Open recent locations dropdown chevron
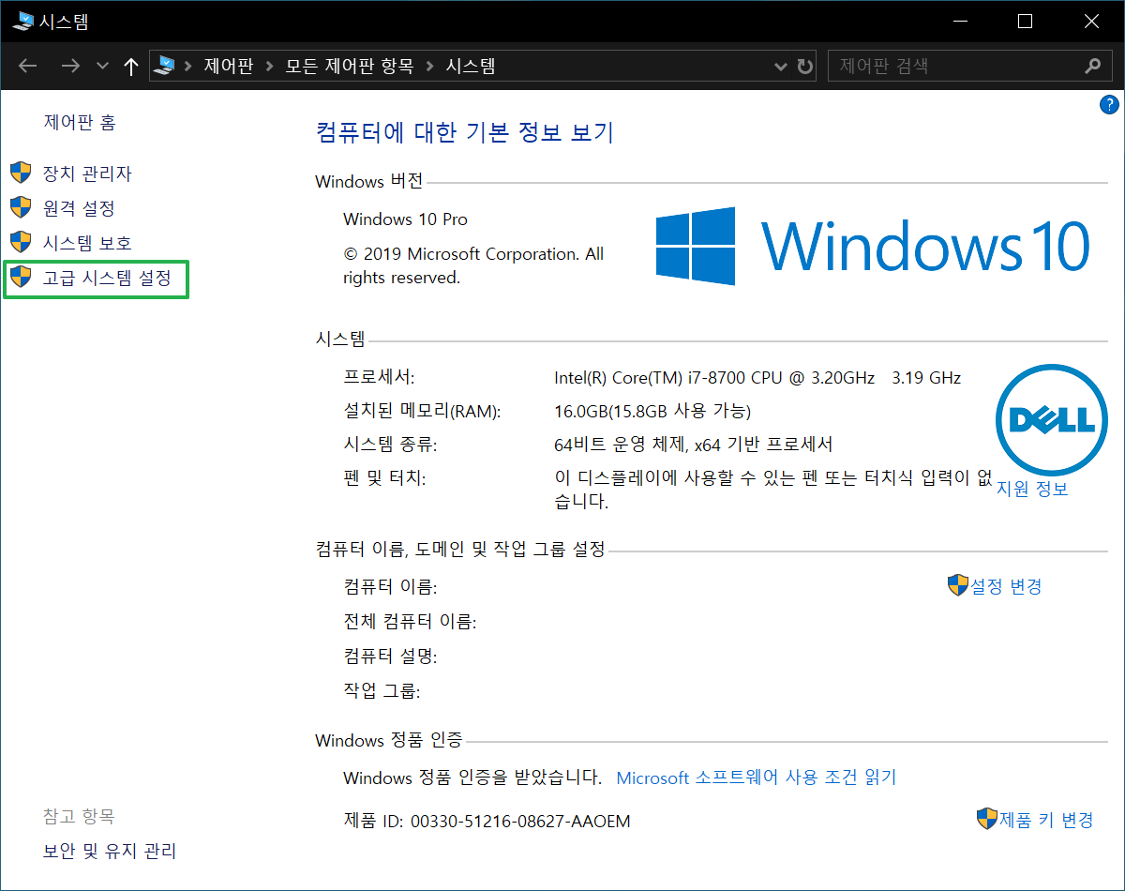This screenshot has width=1125, height=891. pos(103,67)
